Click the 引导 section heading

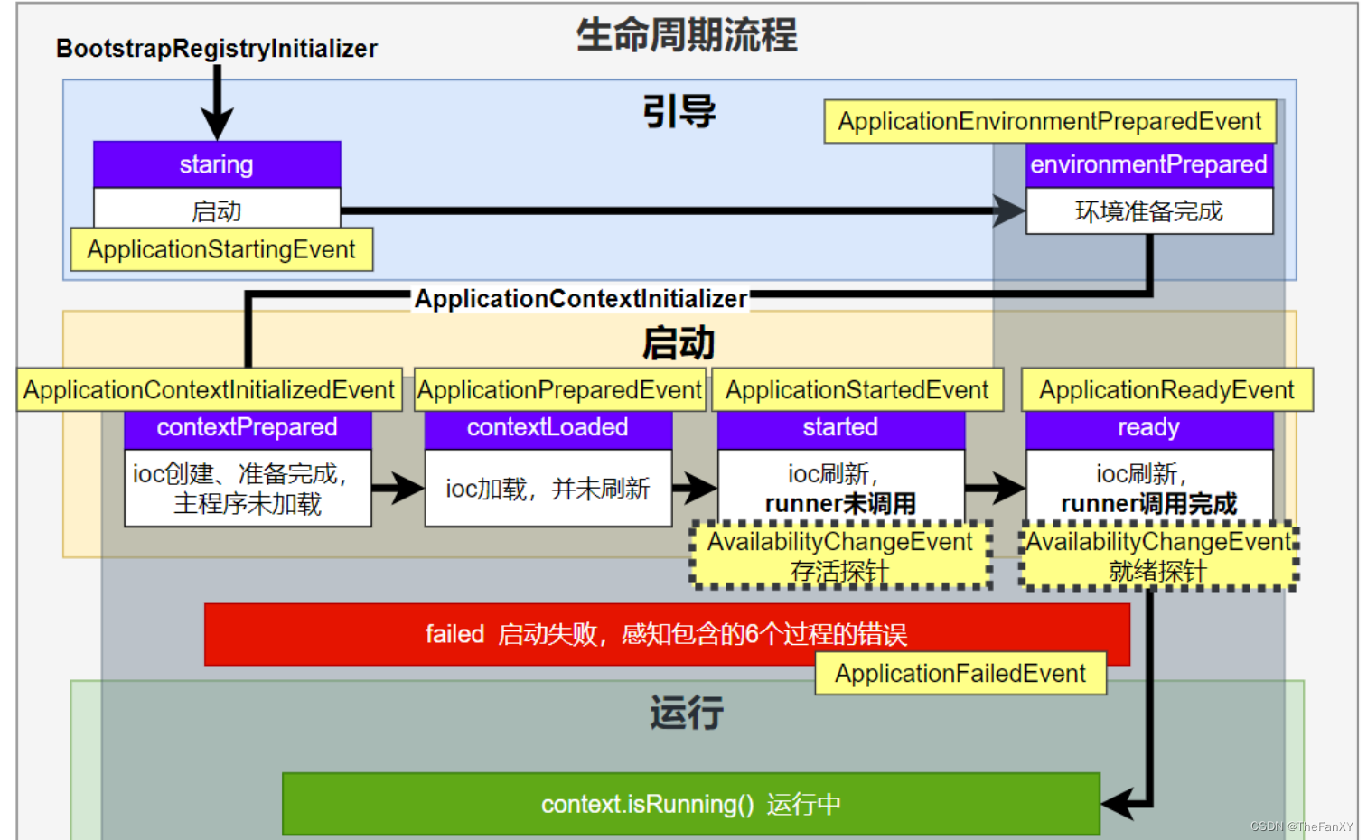(x=679, y=112)
